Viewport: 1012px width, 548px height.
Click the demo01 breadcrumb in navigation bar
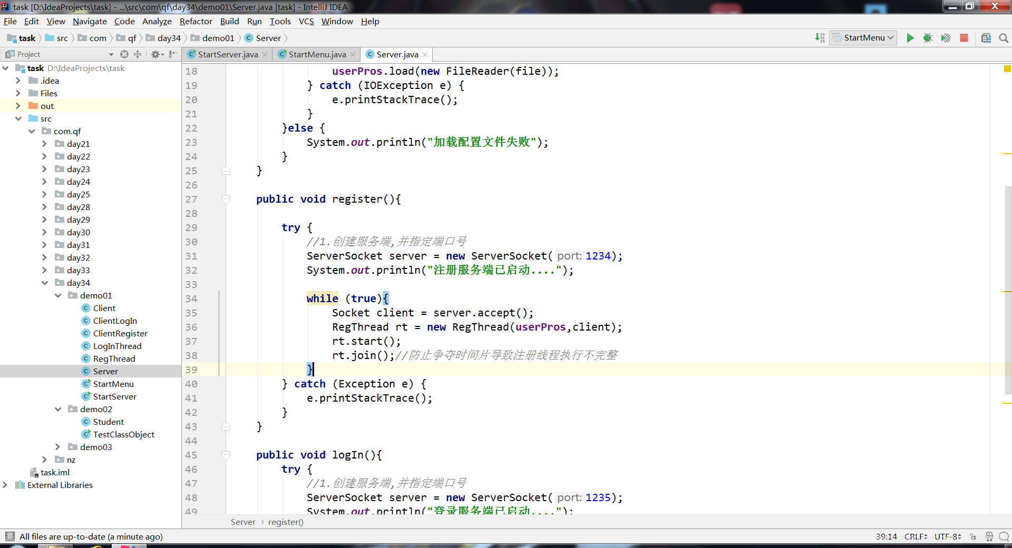tap(213, 38)
